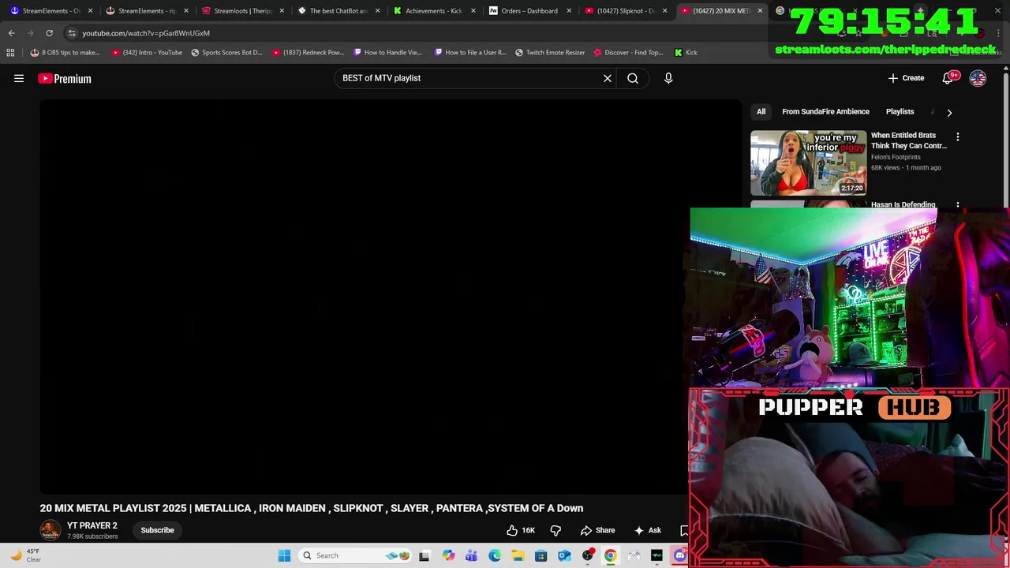Open the YouTube guide hamburger menu

coord(19,78)
